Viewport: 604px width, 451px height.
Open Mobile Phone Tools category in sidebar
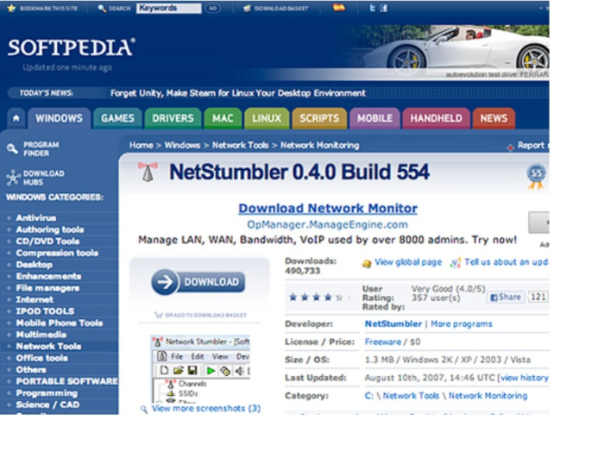click(60, 323)
